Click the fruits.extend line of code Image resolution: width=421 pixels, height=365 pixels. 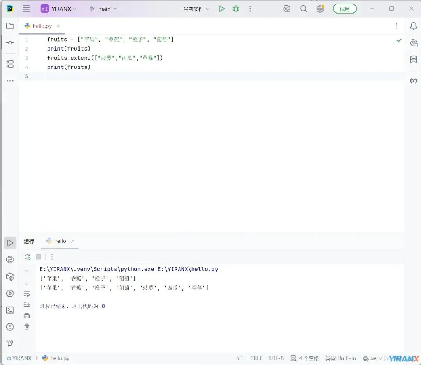[105, 58]
